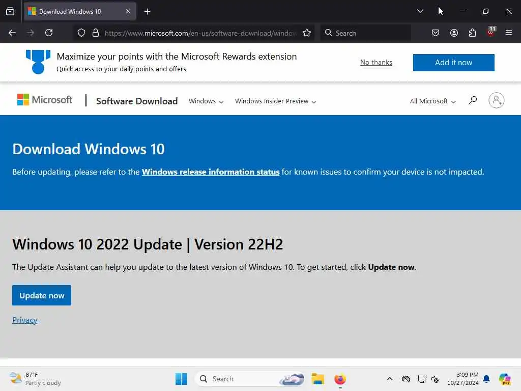Close the Download Windows 10 tab

128,11
